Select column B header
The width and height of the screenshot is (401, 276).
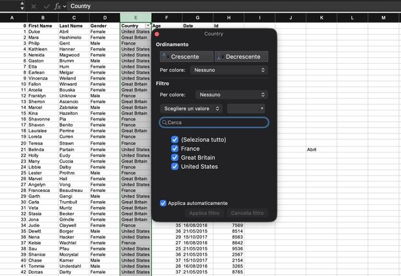[43, 18]
